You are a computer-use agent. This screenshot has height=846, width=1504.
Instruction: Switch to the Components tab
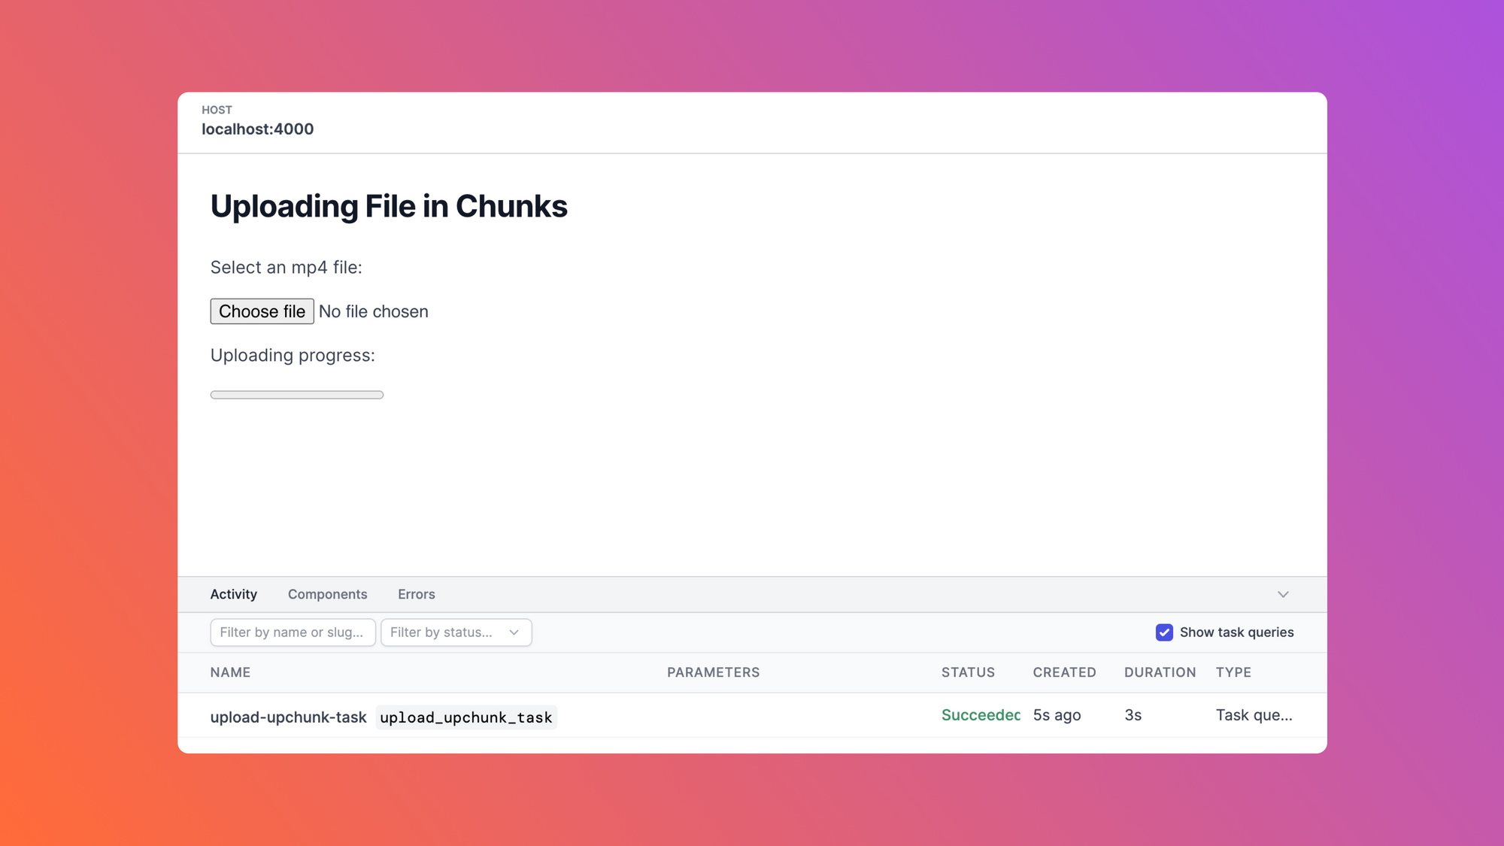click(327, 594)
